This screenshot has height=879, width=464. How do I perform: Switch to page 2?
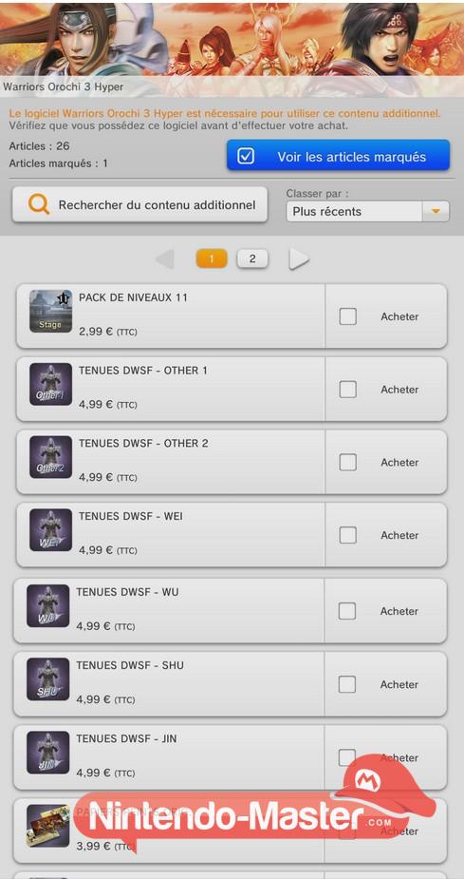pyautogui.click(x=252, y=258)
